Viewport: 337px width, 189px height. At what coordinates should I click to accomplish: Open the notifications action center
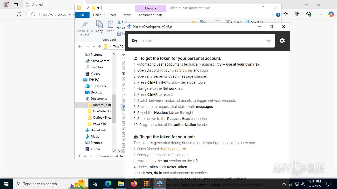328,184
